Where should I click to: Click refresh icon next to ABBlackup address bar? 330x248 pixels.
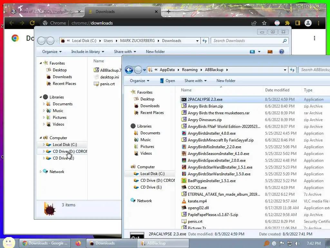(x=292, y=70)
